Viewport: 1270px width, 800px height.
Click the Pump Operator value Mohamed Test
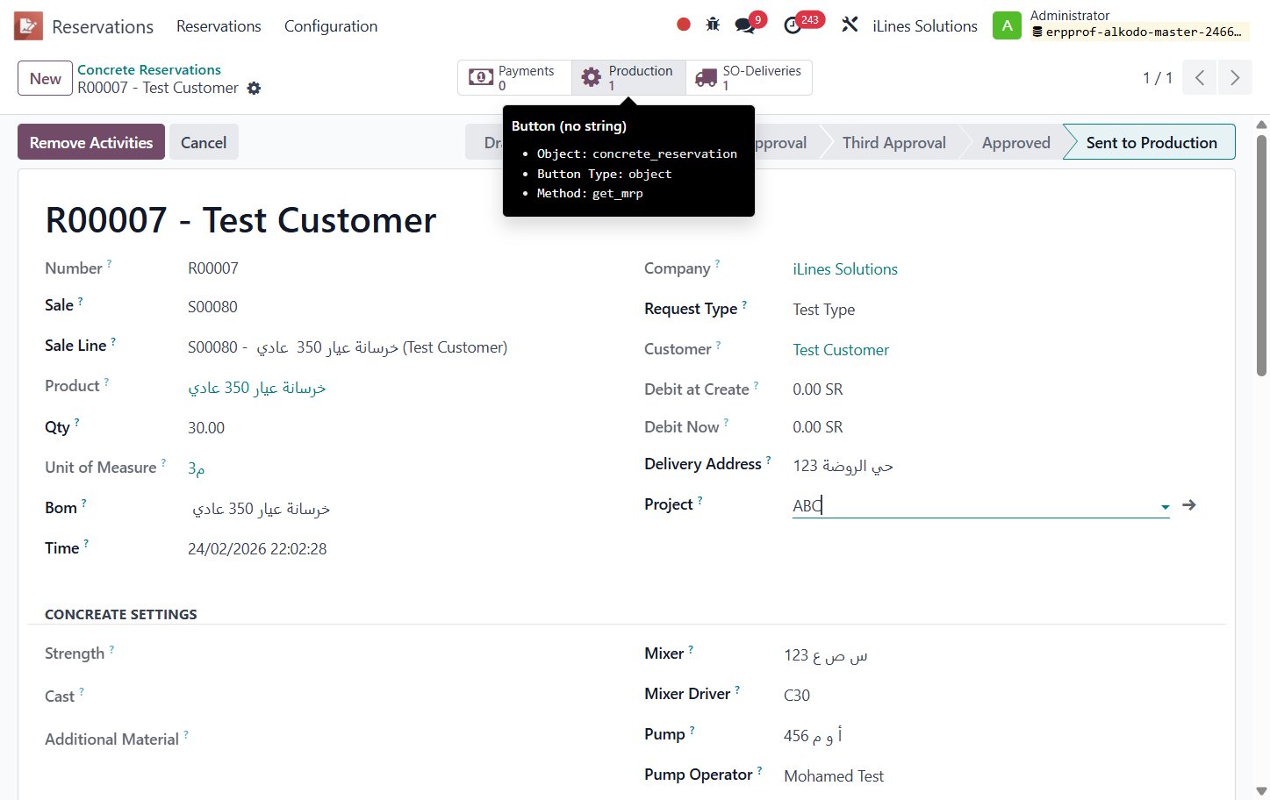[x=834, y=776]
